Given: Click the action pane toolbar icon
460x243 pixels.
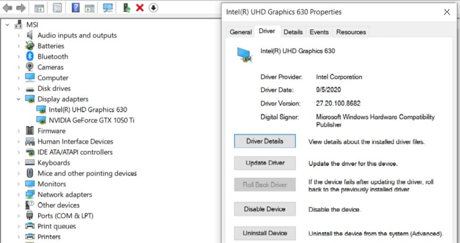Looking at the screenshot, I should (89, 8).
